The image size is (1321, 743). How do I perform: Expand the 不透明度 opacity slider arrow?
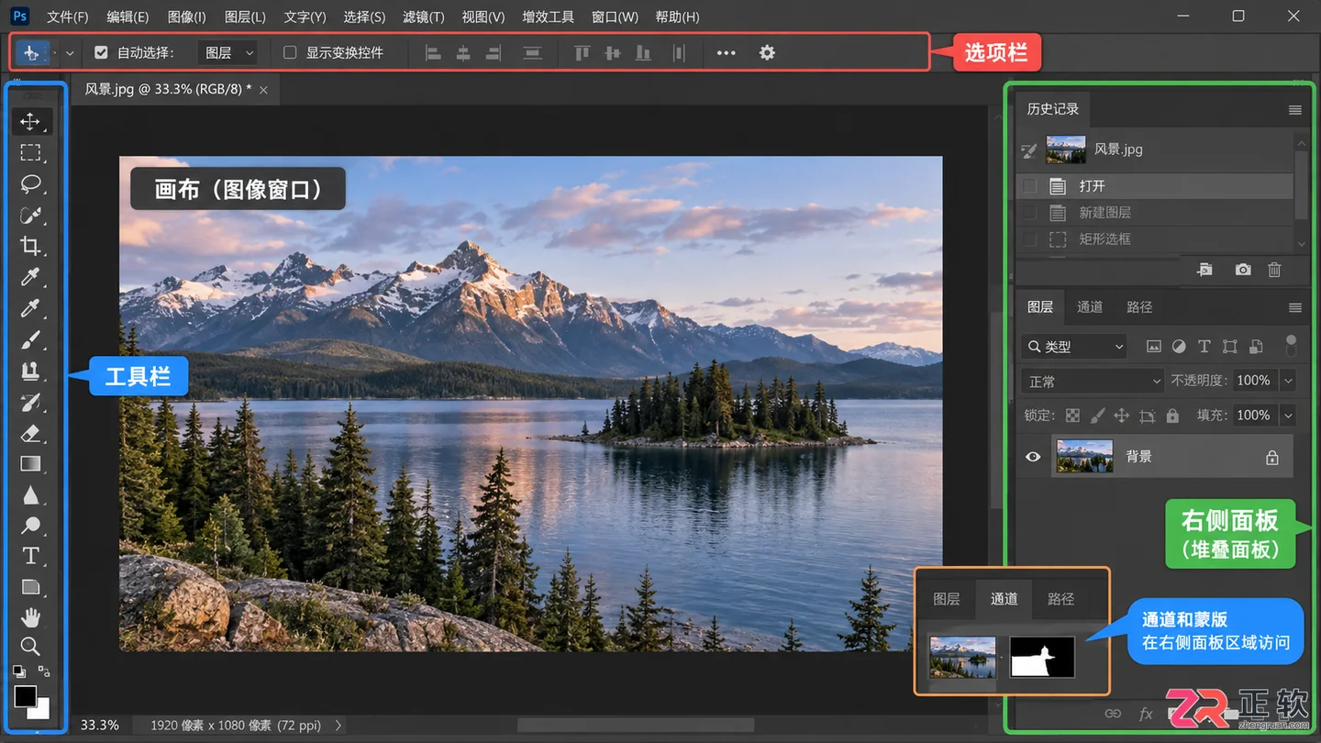(x=1288, y=381)
